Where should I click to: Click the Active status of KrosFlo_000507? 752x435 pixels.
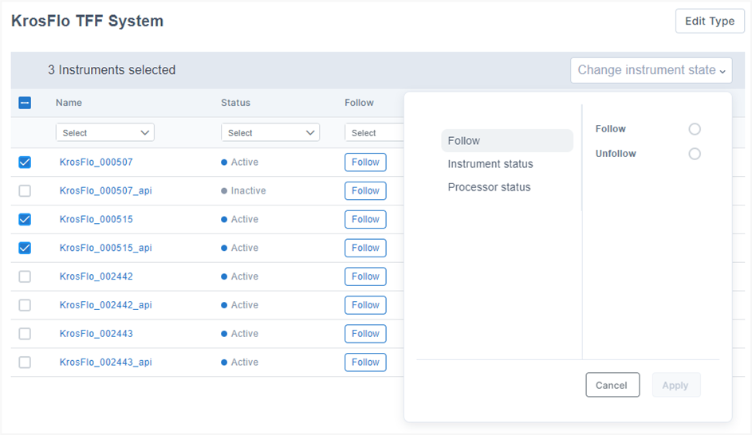click(239, 162)
